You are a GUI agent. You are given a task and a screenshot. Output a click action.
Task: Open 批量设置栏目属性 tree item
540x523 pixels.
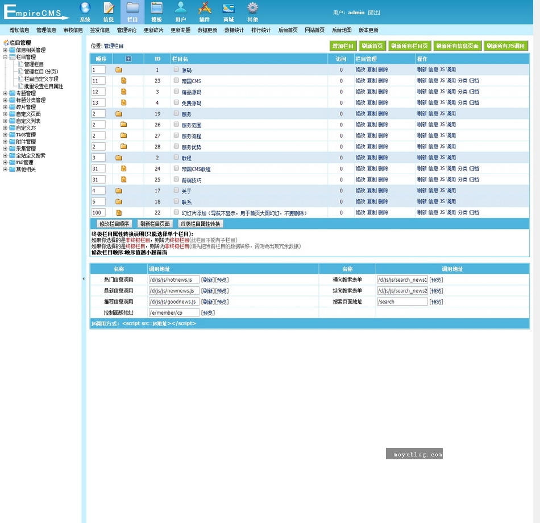[x=43, y=86]
